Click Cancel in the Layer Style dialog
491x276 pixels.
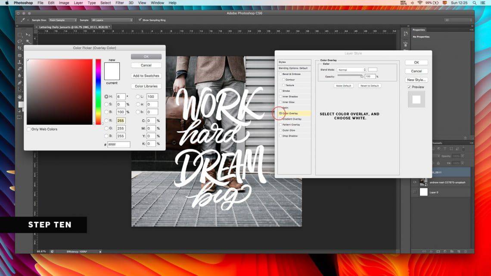click(x=416, y=71)
